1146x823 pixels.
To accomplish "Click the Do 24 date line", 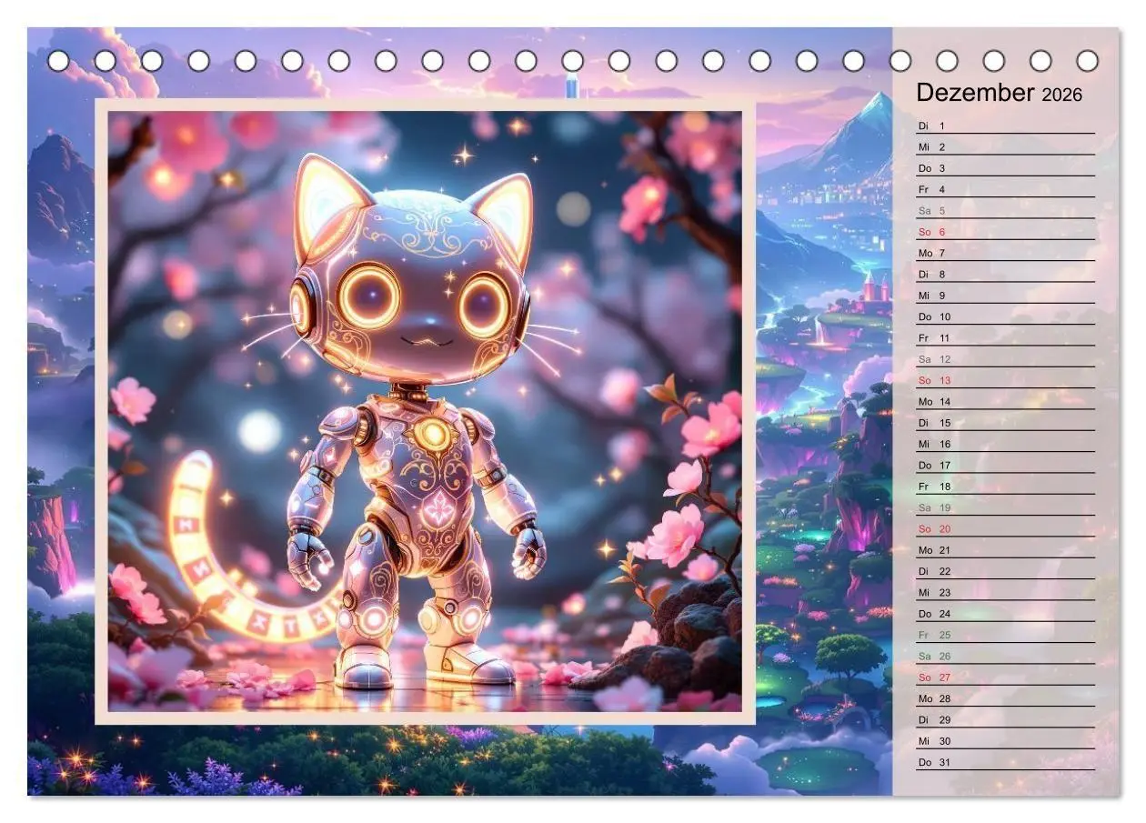I will click(x=1005, y=614).
